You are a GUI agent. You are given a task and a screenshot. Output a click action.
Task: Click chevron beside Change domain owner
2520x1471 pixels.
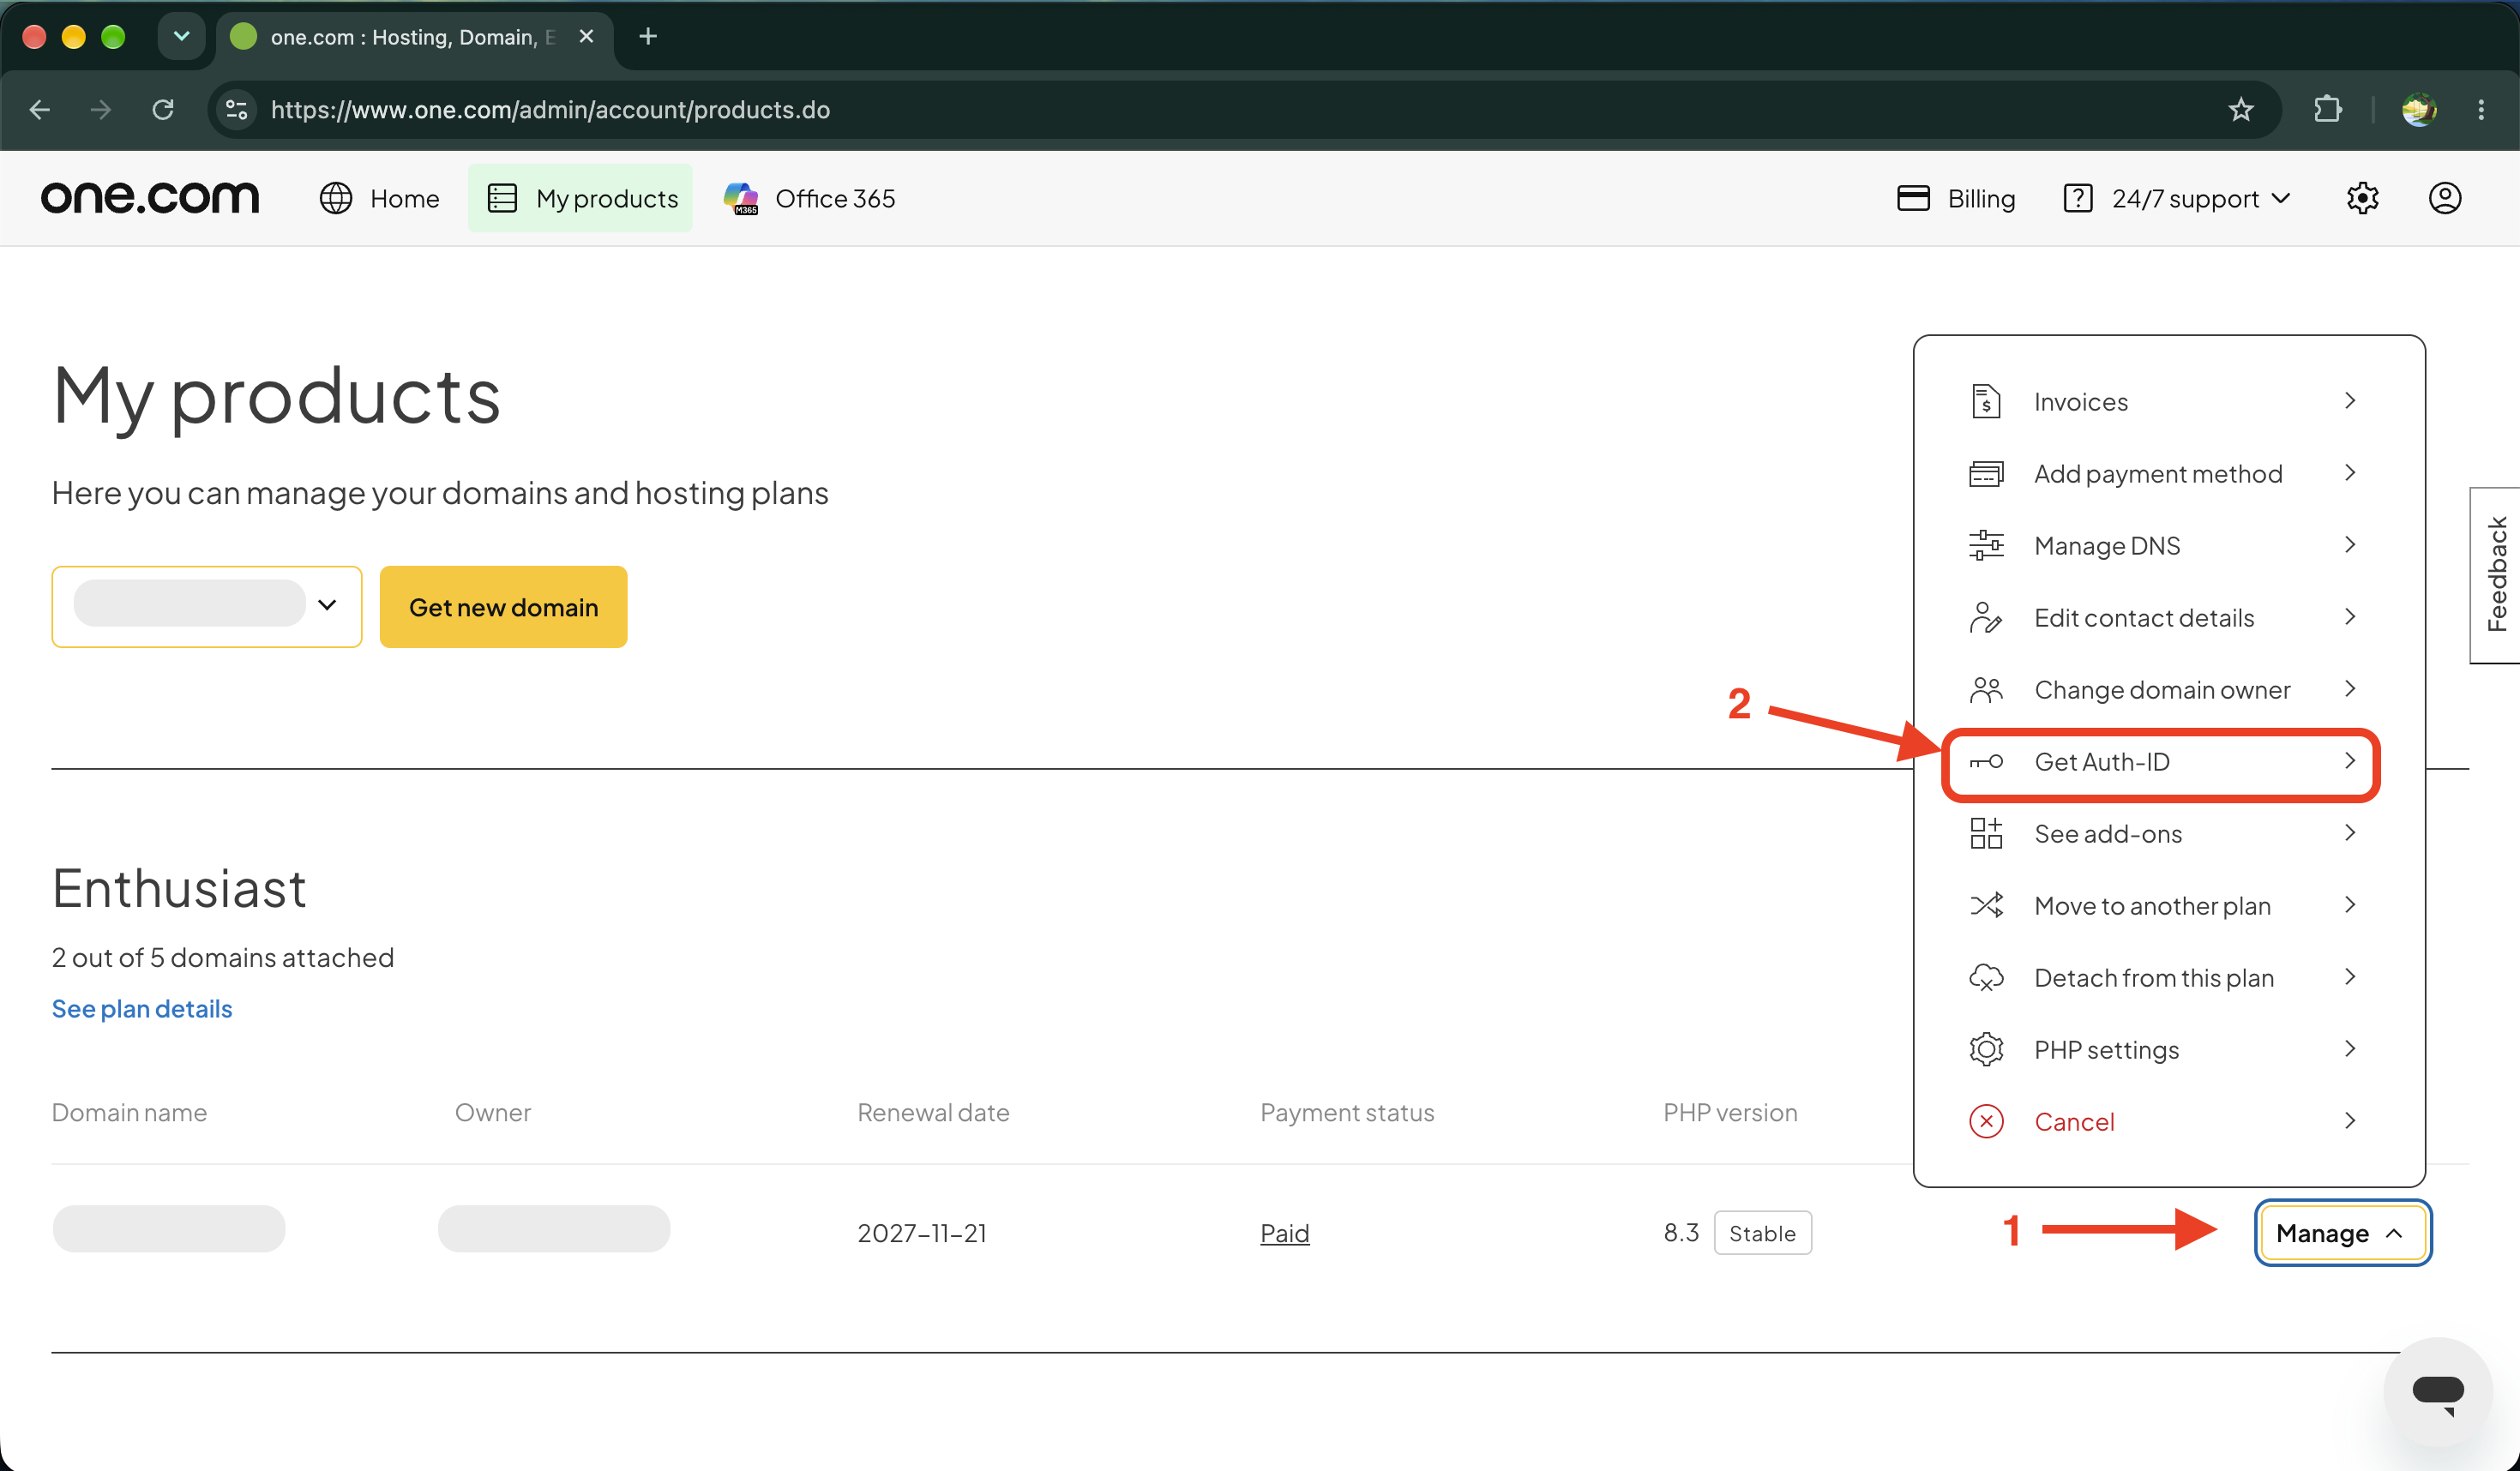click(2349, 689)
